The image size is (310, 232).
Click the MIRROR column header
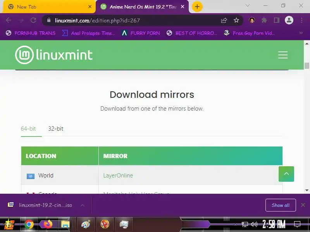click(x=191, y=156)
